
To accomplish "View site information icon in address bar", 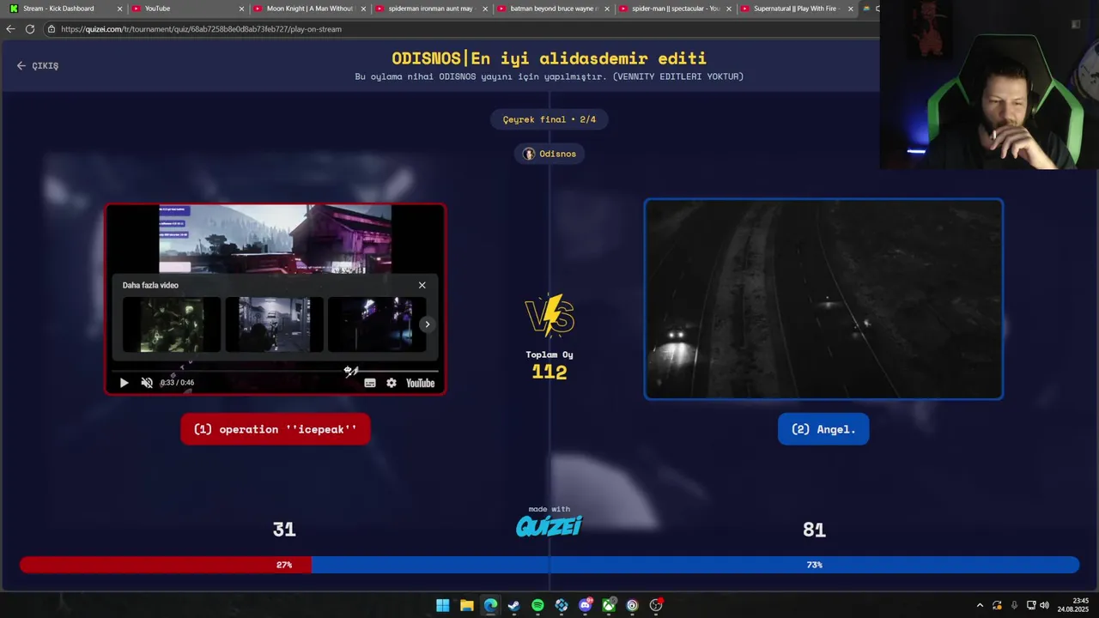I will tap(52, 28).
